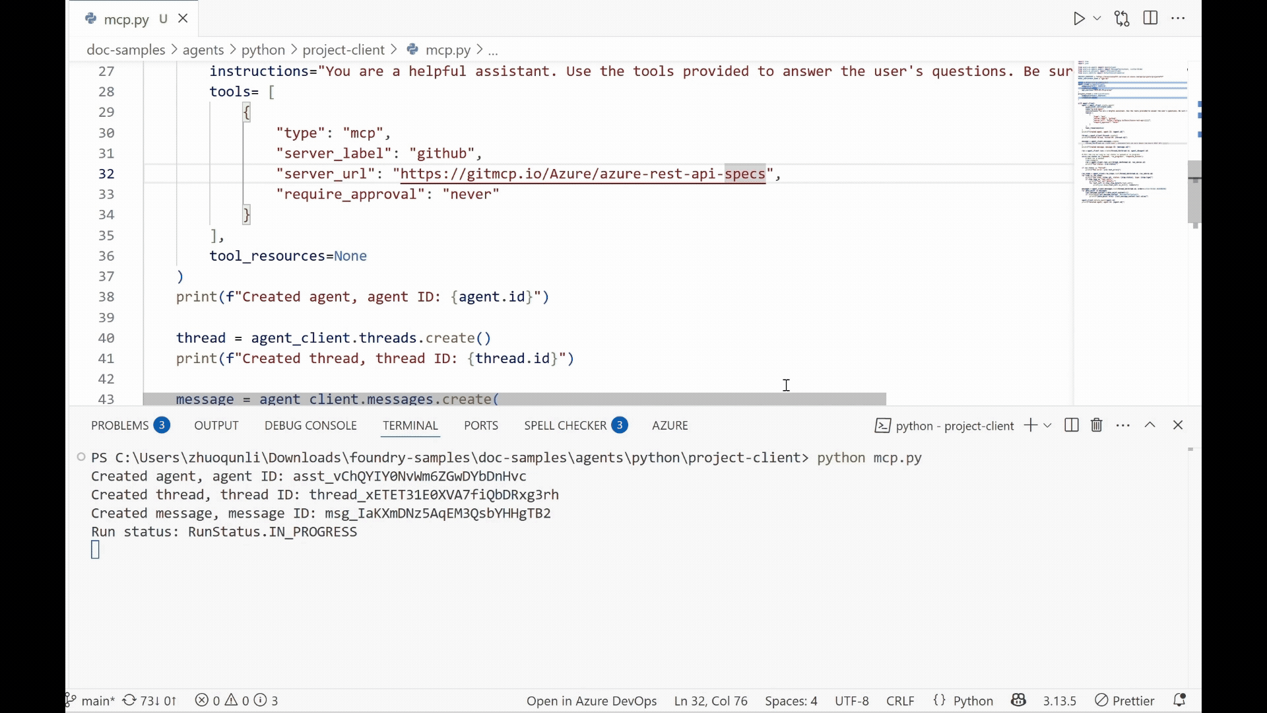Toggle the Copilot status icon
The width and height of the screenshot is (1267, 713).
1018,700
